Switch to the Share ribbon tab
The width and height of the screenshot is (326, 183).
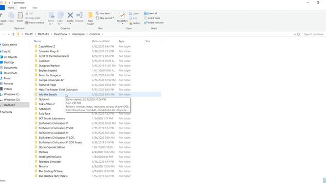23,8
